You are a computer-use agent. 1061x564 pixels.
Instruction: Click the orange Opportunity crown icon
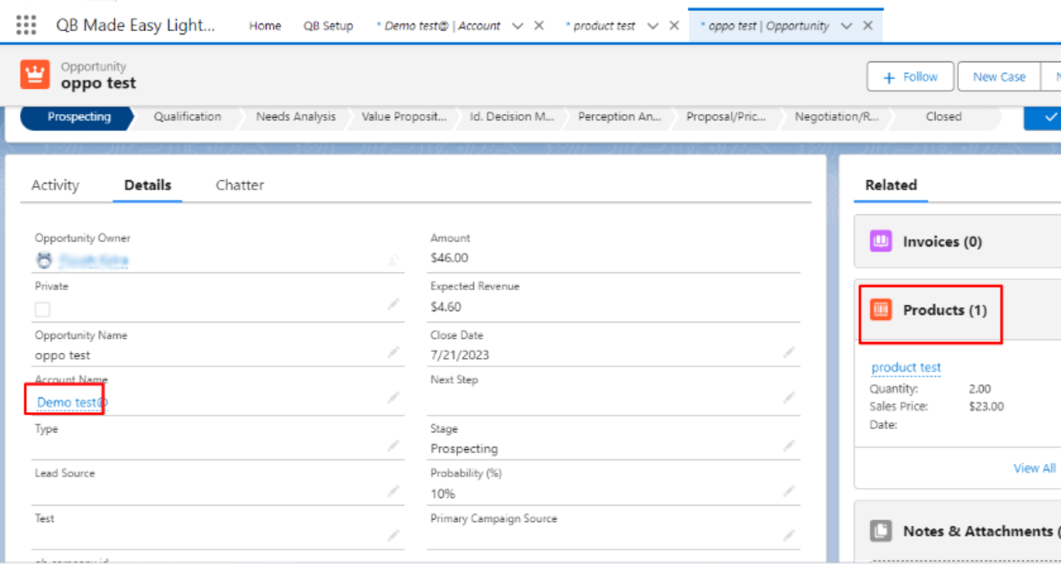pyautogui.click(x=35, y=75)
